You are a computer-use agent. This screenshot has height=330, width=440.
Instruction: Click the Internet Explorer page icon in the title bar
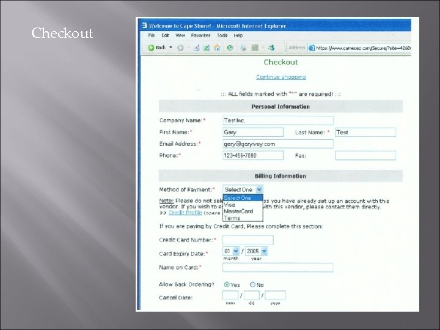[144, 26]
